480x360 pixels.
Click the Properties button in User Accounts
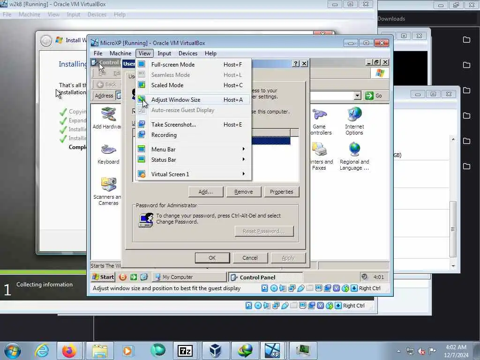click(x=282, y=192)
